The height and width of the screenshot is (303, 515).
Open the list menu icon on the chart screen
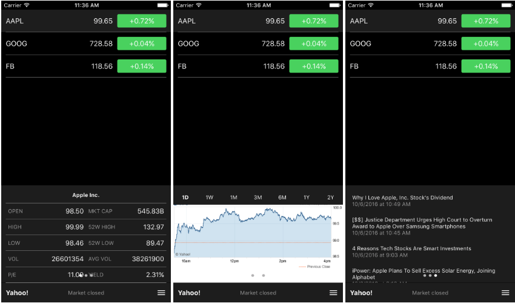(x=333, y=293)
